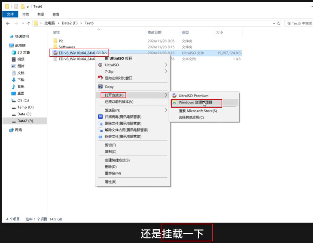Click the UltraISO icon in context menu

pyautogui.click(x=101, y=65)
